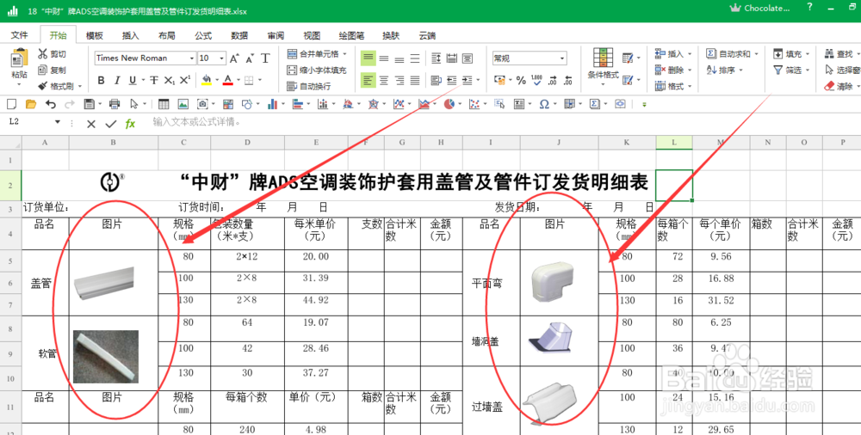Click Shrink Font to Fit (缩小字体填充)

tap(317, 70)
